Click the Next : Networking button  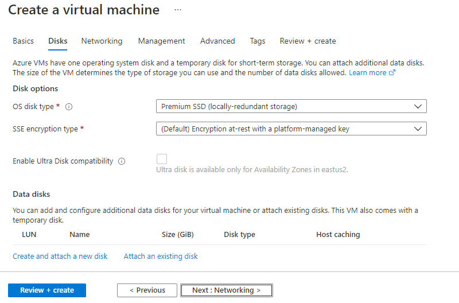(226, 290)
